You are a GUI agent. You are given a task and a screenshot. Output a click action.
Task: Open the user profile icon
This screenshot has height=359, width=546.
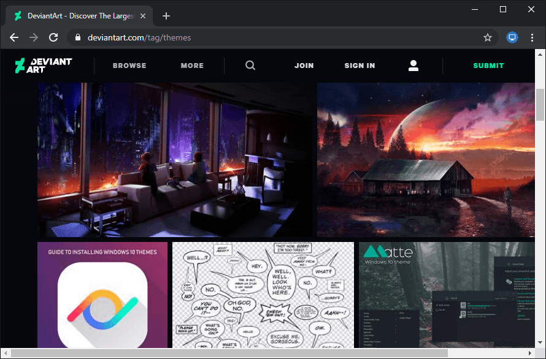(x=413, y=66)
